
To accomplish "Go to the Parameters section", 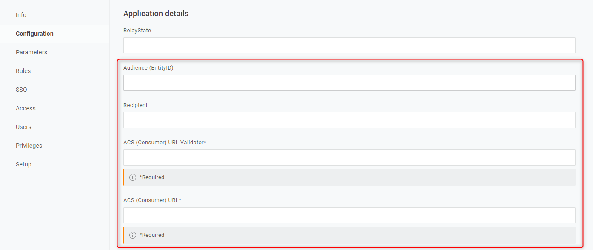I will point(31,52).
